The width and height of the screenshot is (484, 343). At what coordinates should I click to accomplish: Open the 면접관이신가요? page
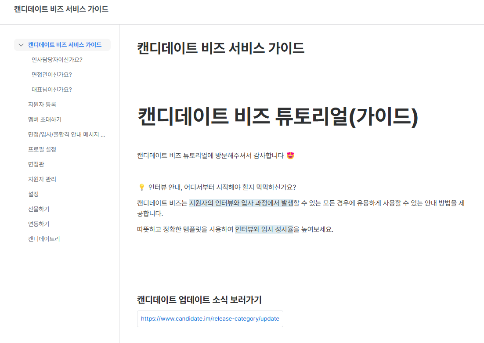[51, 75]
